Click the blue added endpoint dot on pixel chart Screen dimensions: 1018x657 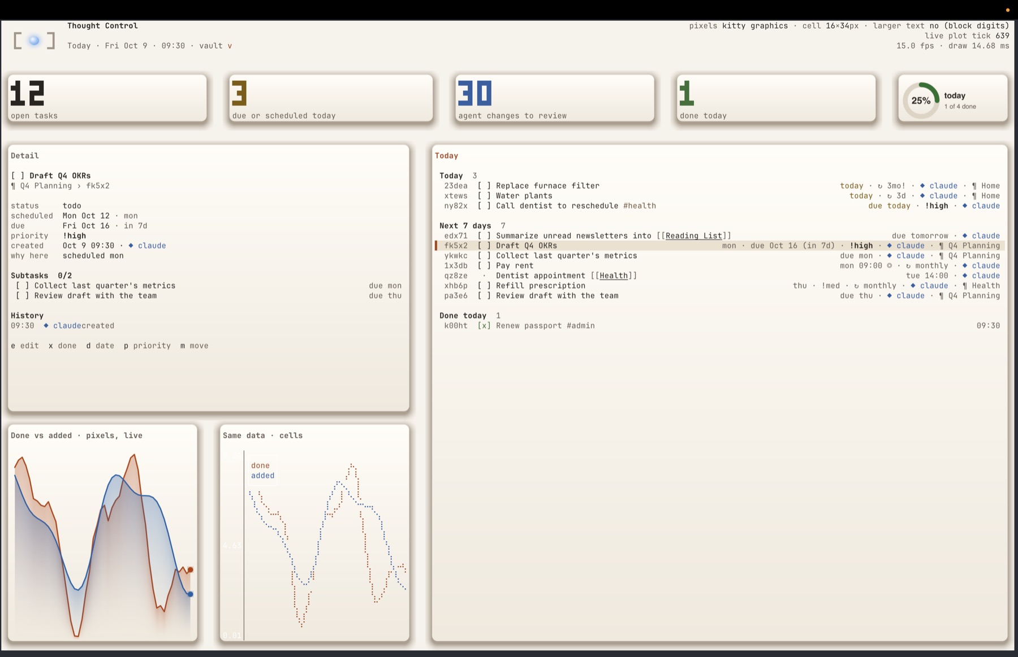point(191,594)
